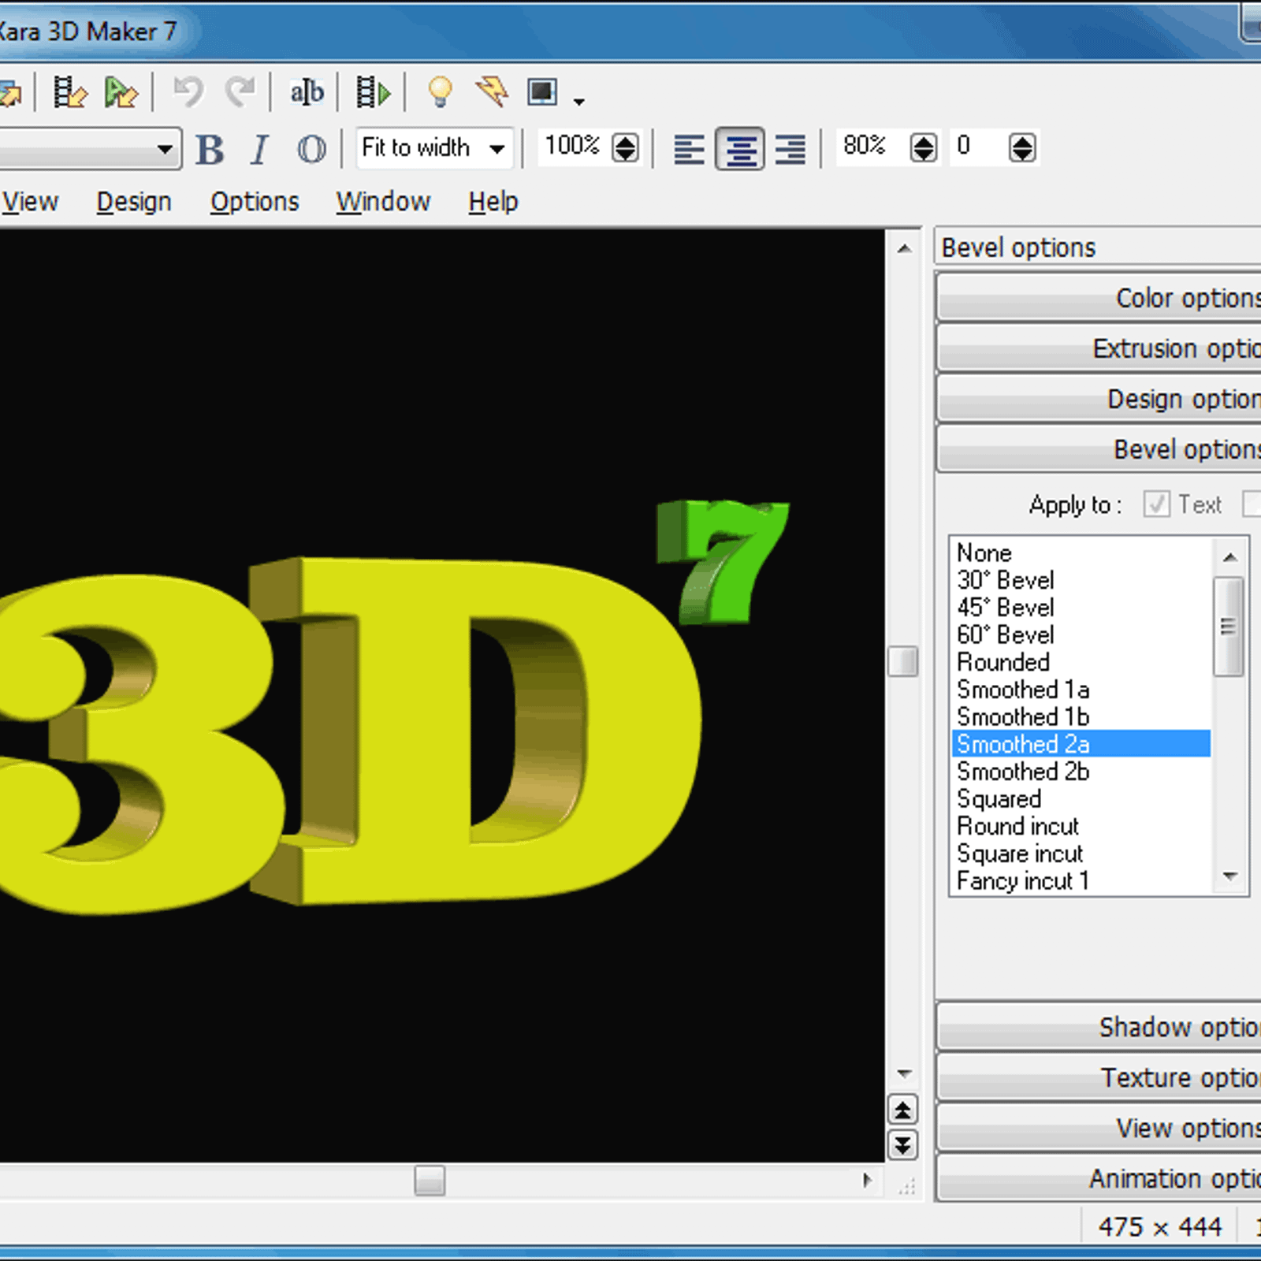Expand the Design options panel
The image size is (1261, 1261).
(x=1099, y=398)
